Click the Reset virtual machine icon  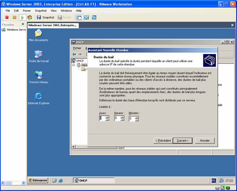pos(30,17)
